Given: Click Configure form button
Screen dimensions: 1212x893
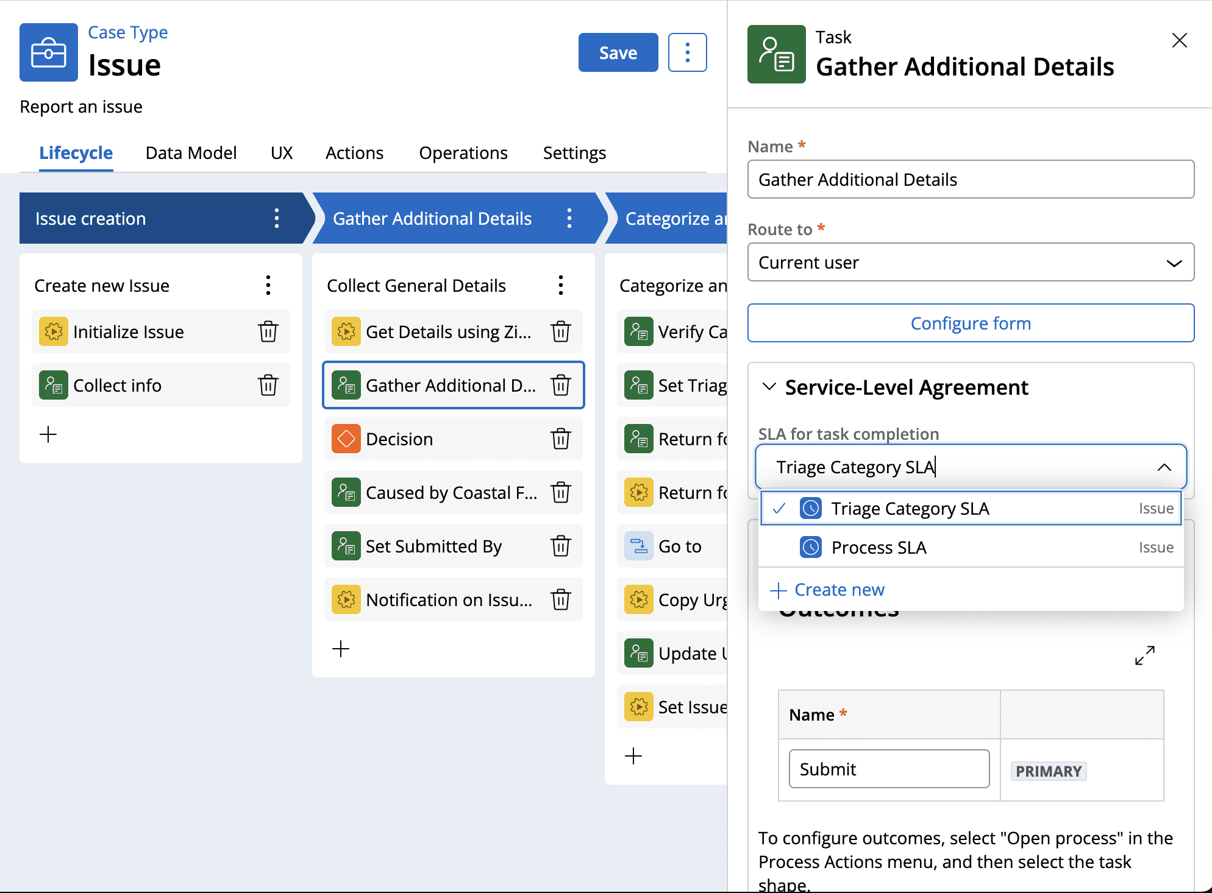Looking at the screenshot, I should (971, 323).
